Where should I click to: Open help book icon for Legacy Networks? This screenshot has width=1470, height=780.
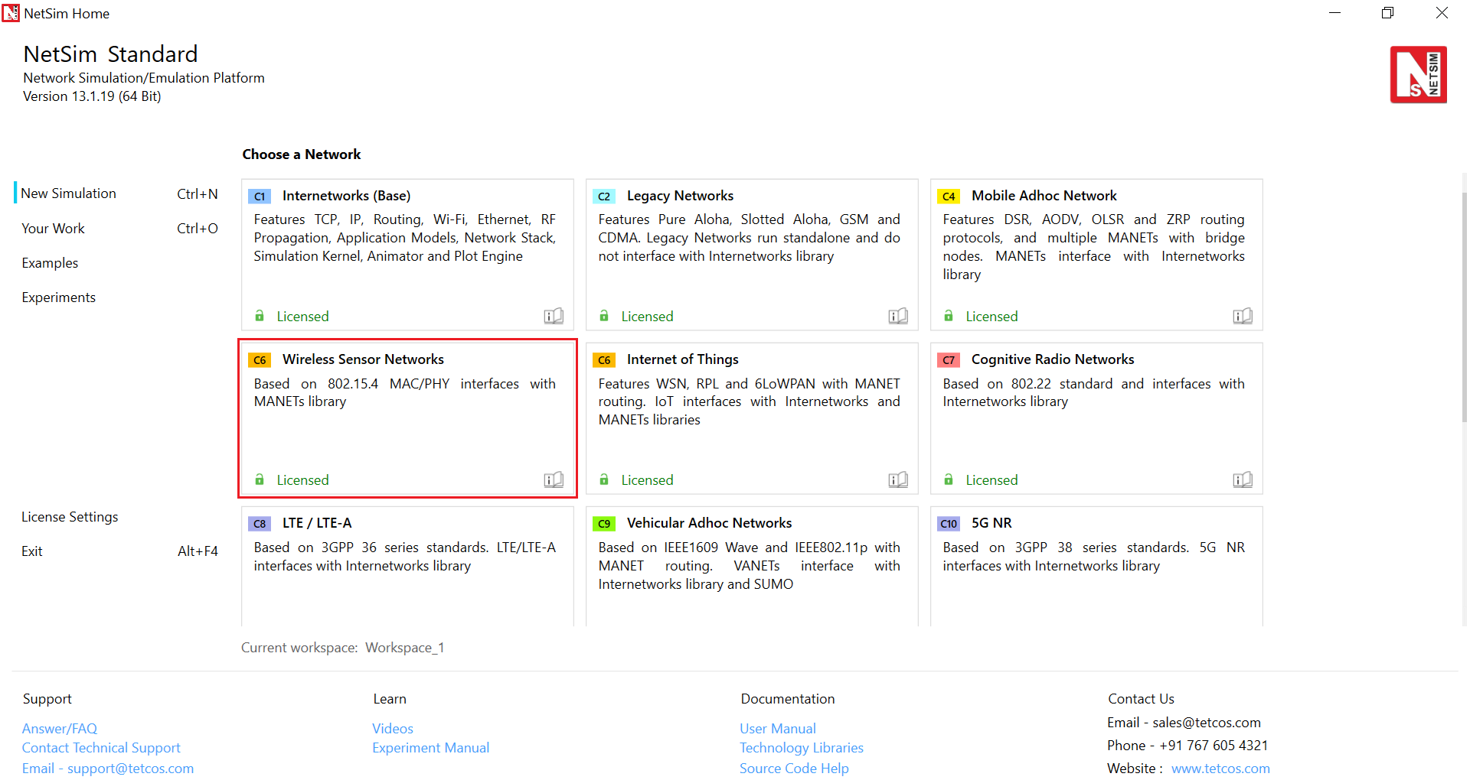898,316
